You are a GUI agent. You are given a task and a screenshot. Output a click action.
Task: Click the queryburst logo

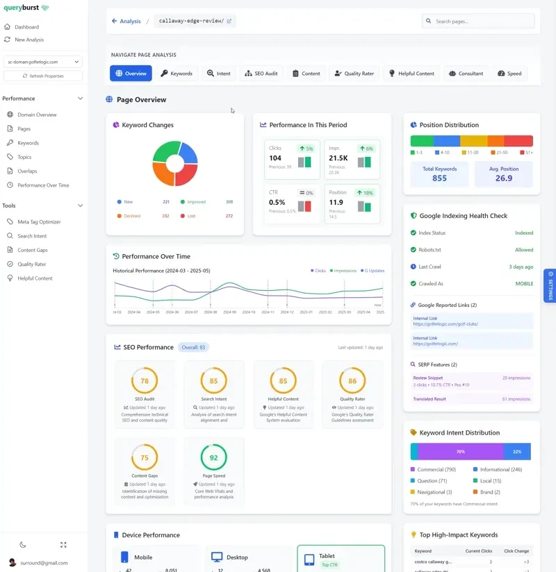(26, 8)
